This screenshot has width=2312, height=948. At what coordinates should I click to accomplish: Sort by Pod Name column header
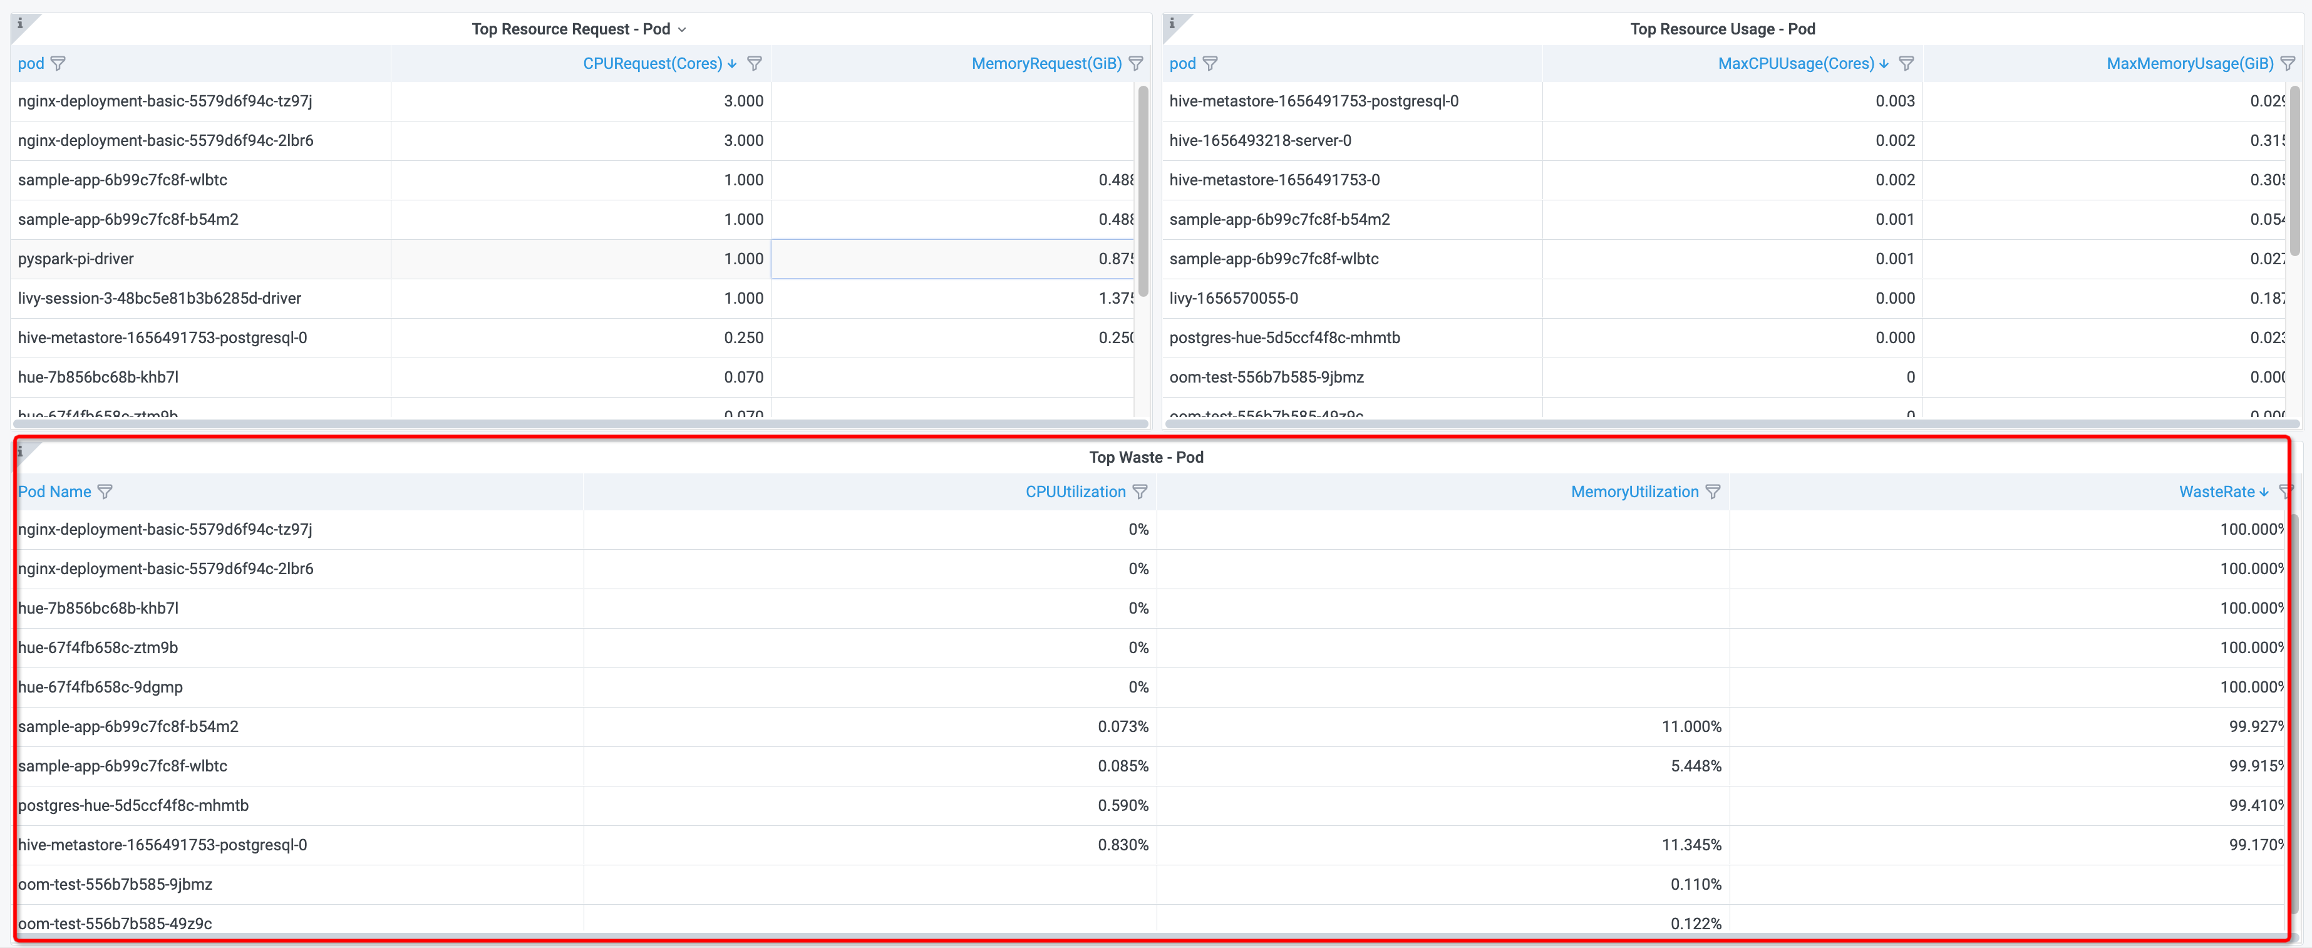pos(54,492)
